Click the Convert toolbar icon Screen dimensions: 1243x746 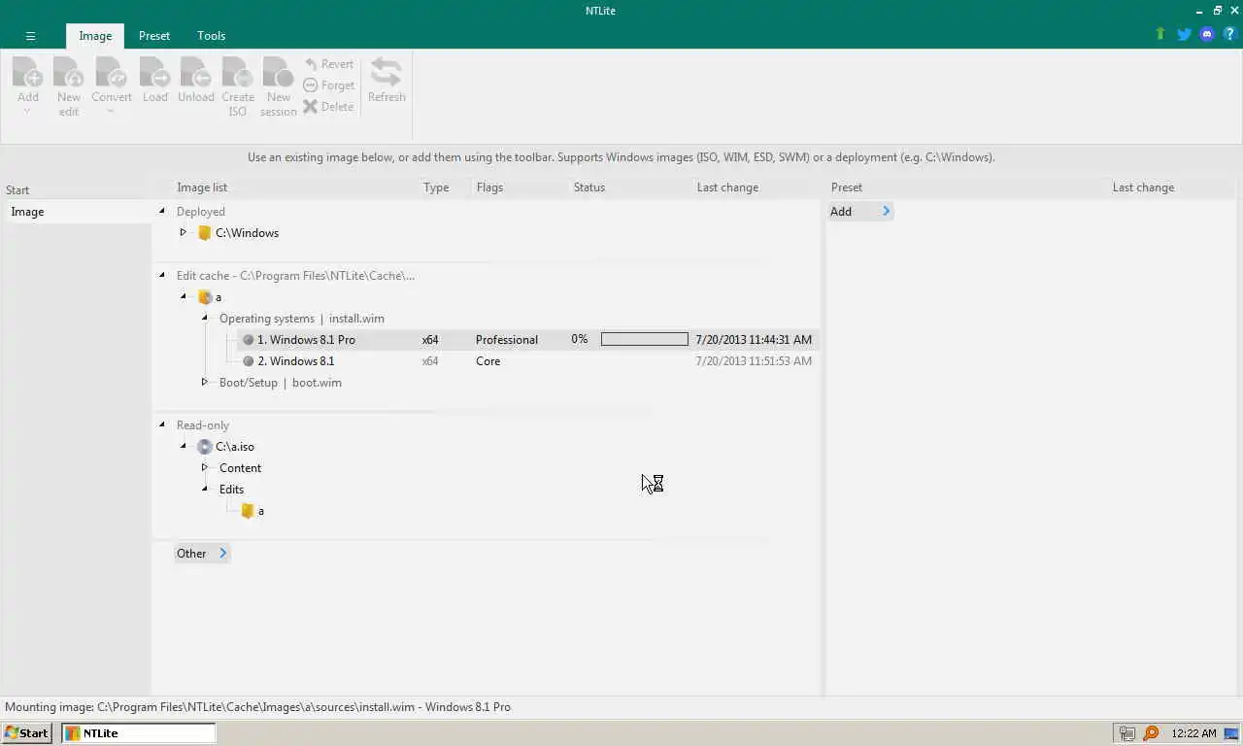pos(111,73)
